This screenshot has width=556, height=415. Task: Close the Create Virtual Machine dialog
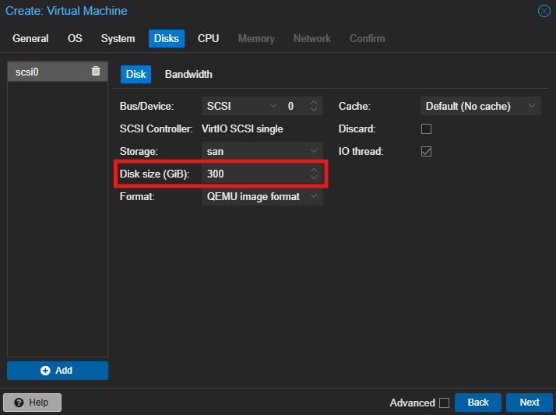(x=544, y=11)
